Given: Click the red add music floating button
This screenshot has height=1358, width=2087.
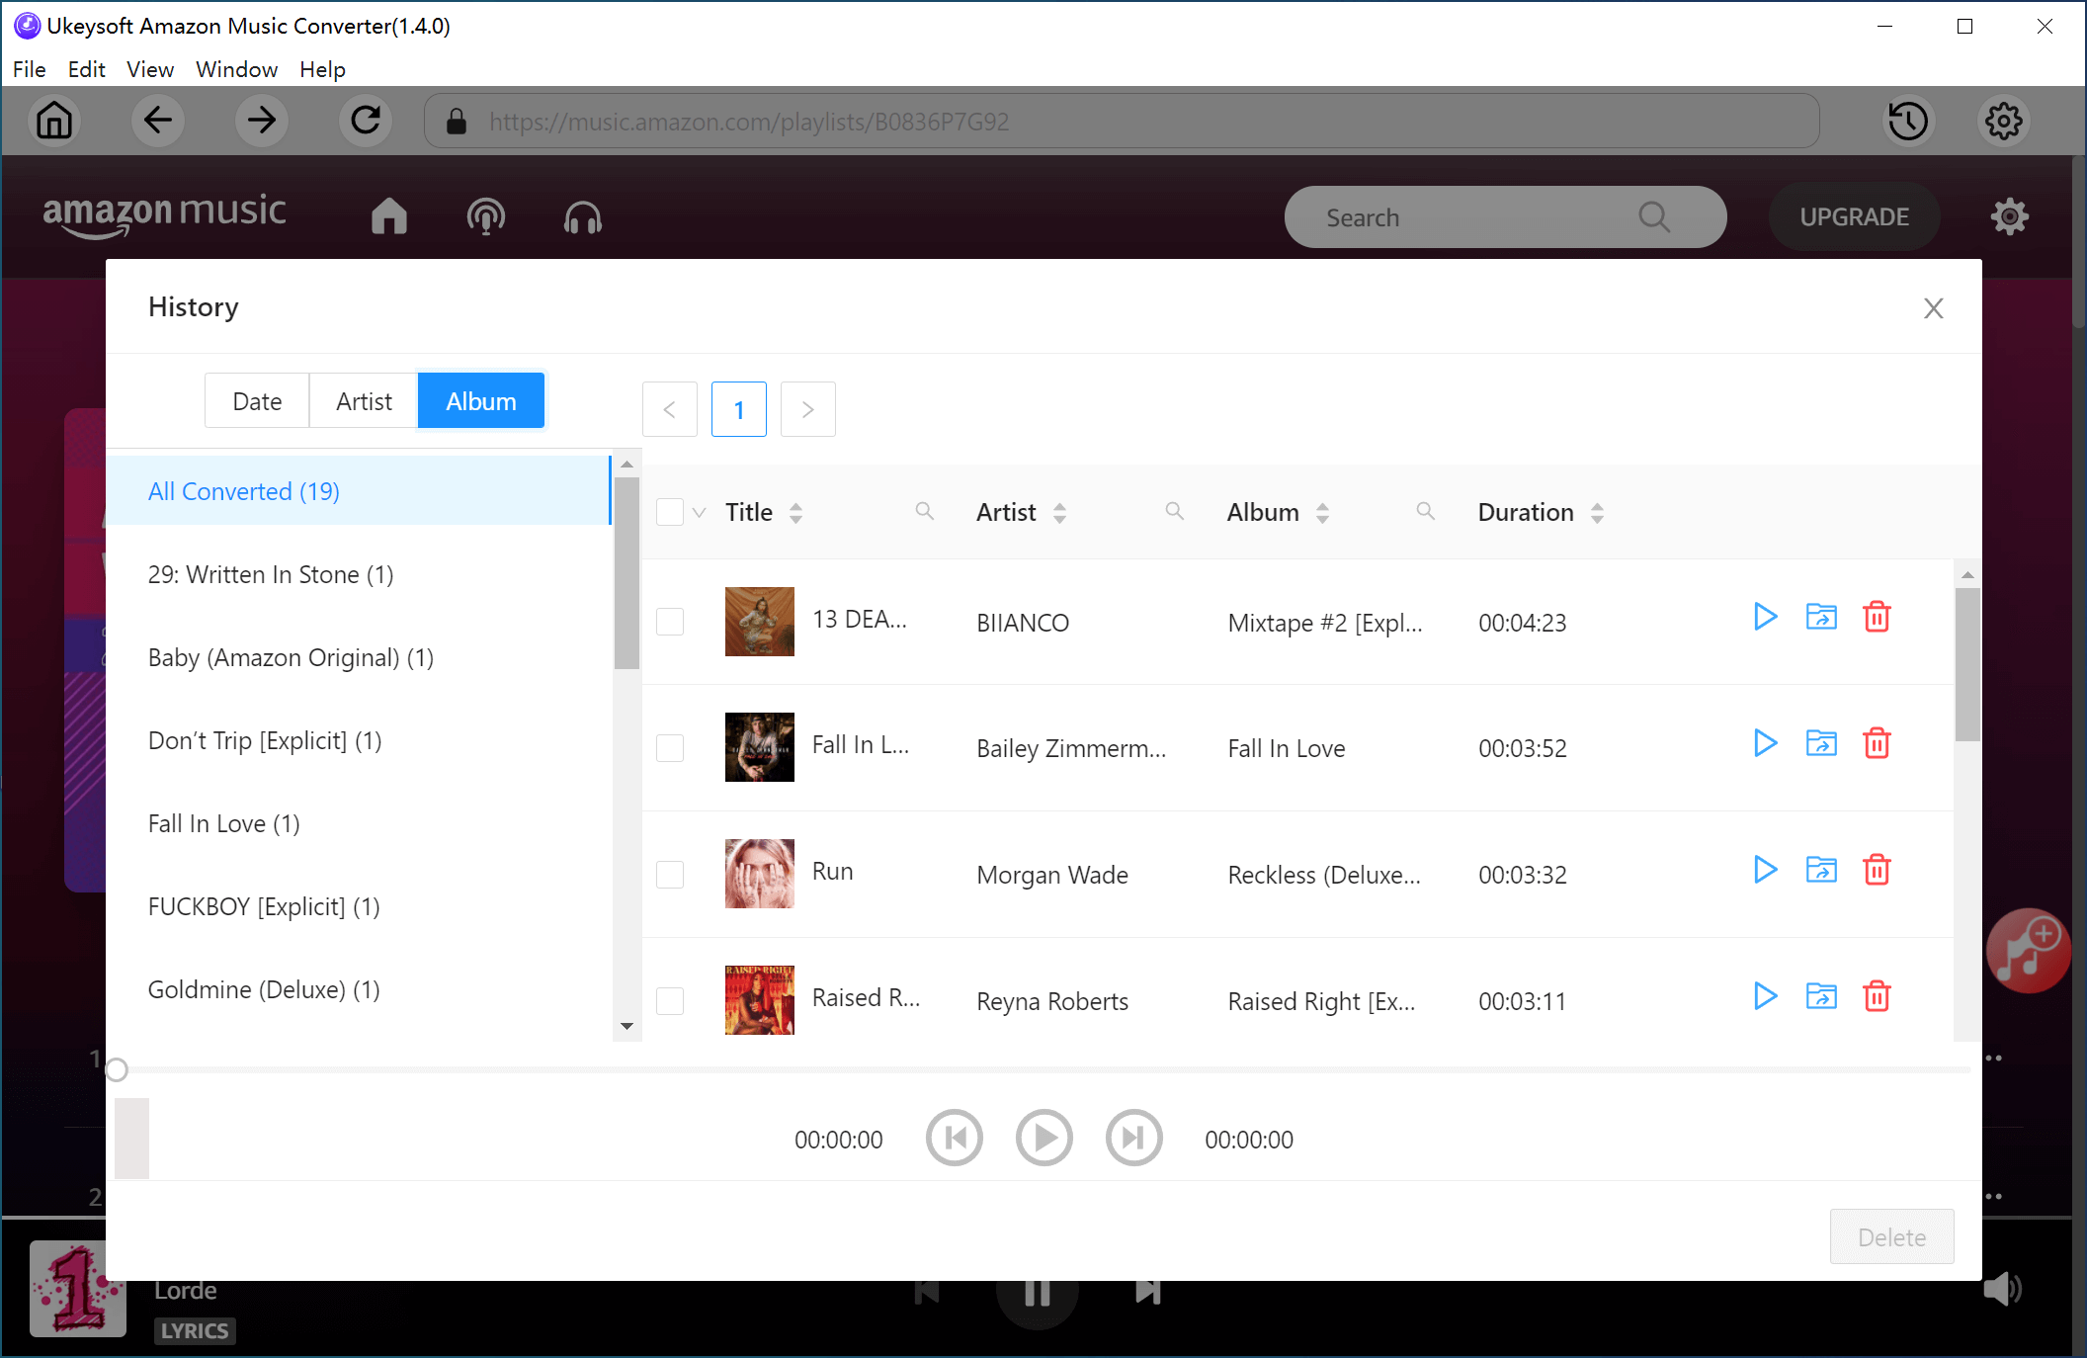Looking at the screenshot, I should 2028,951.
